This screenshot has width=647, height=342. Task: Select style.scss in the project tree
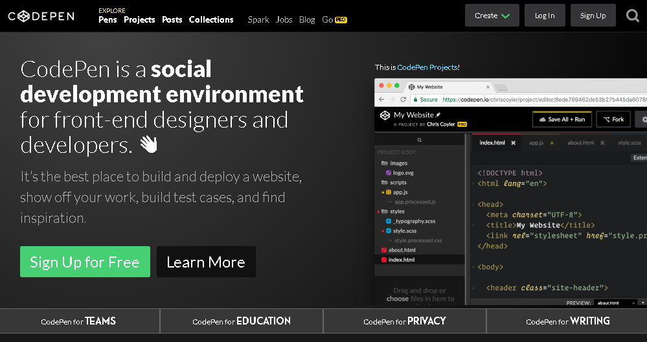(x=405, y=231)
